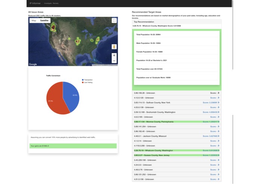Zoom out on the map with minus
The height and width of the screenshot is (184, 260).
coord(114,61)
